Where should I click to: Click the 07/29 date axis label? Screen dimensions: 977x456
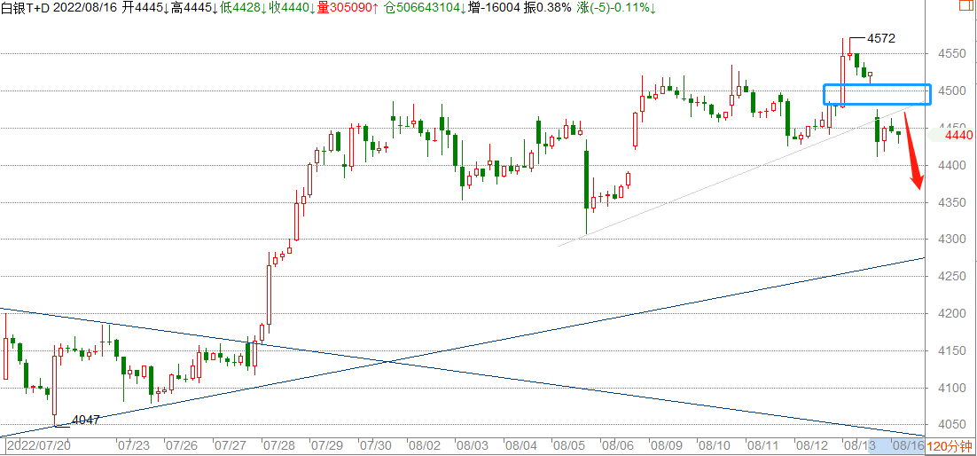point(326,446)
